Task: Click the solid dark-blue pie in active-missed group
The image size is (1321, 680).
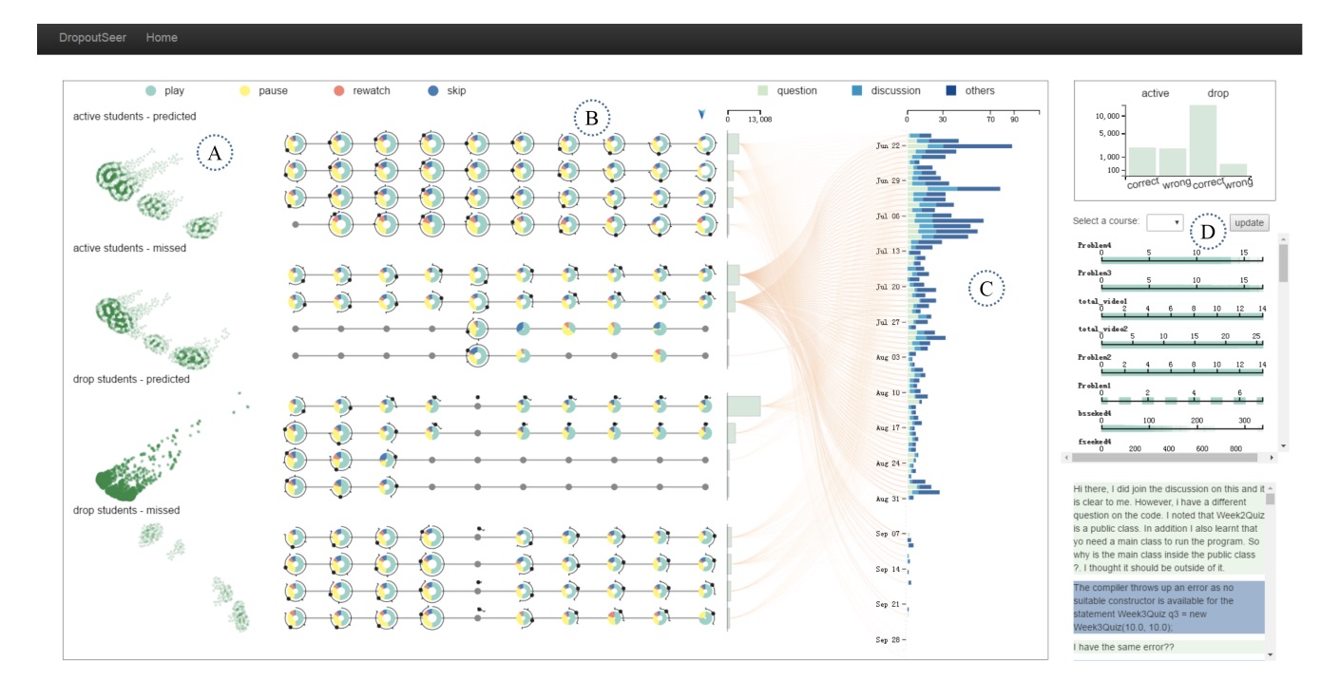Action: [x=523, y=329]
